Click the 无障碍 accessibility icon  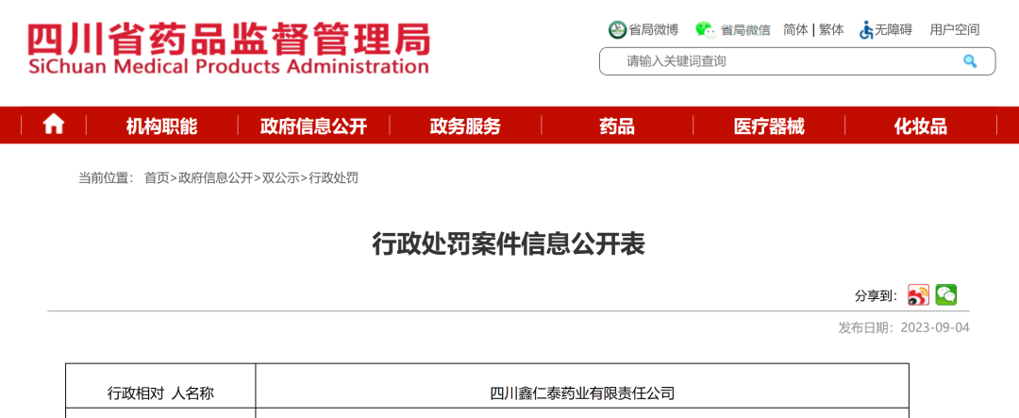pos(866,29)
